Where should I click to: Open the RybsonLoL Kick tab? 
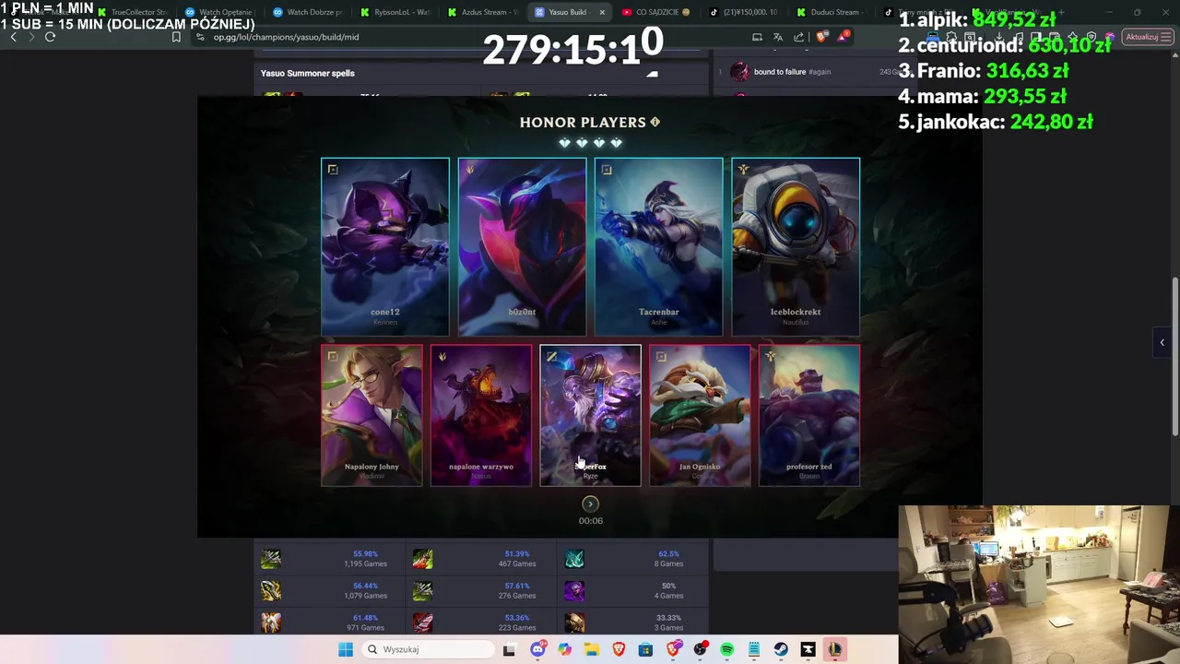(395, 12)
